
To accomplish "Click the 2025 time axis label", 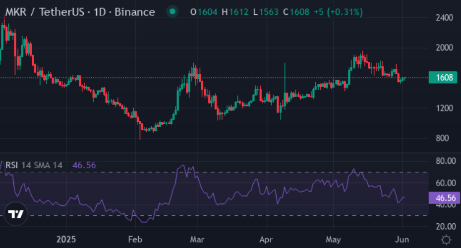I will click(x=66, y=240).
